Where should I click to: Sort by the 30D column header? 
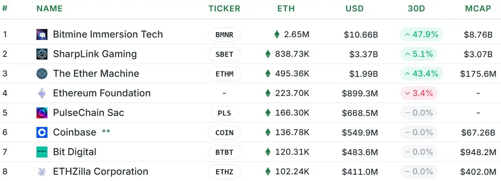416,9
